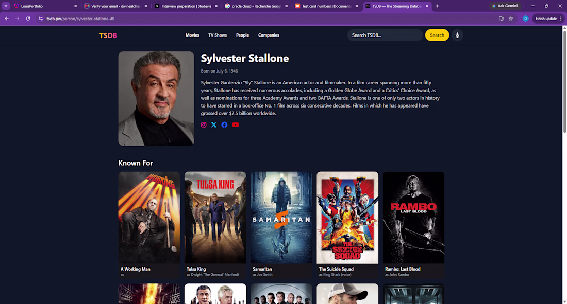The width and height of the screenshot is (567, 304).
Task: Click 'as Dwight 'The General' Manfredi' text
Action: tap(212, 275)
